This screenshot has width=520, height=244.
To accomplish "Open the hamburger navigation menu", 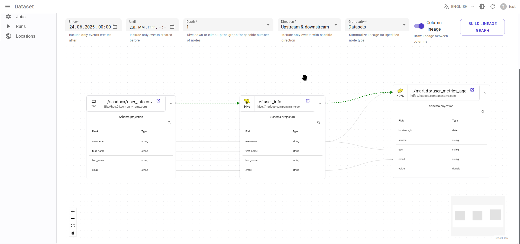I will coord(8,7).
